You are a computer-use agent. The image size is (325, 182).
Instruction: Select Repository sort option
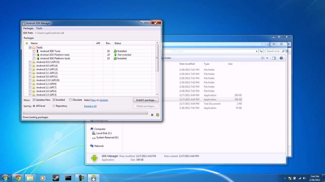(x=54, y=106)
